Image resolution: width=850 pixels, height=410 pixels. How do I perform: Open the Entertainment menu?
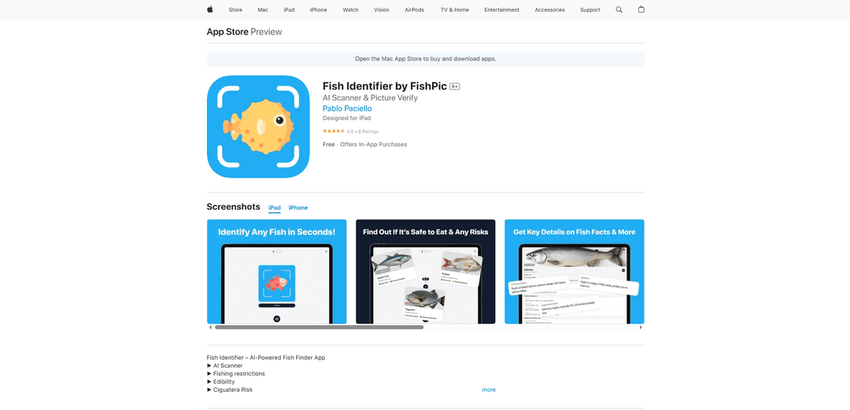click(x=502, y=9)
